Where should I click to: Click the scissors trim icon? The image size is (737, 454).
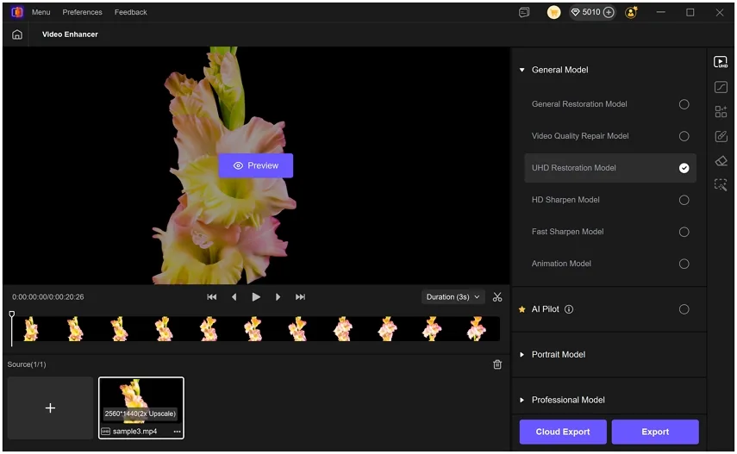[x=497, y=297]
